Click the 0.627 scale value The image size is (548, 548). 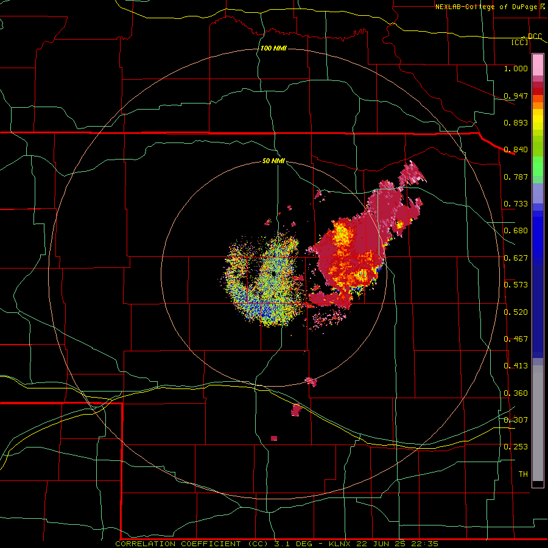point(516,258)
